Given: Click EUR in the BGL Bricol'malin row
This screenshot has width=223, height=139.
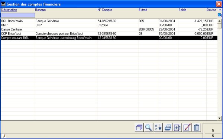Looking at the screenshot, I should pyautogui.click(x=210, y=21).
